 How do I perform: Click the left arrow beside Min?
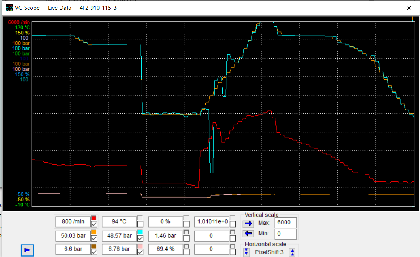(x=248, y=234)
